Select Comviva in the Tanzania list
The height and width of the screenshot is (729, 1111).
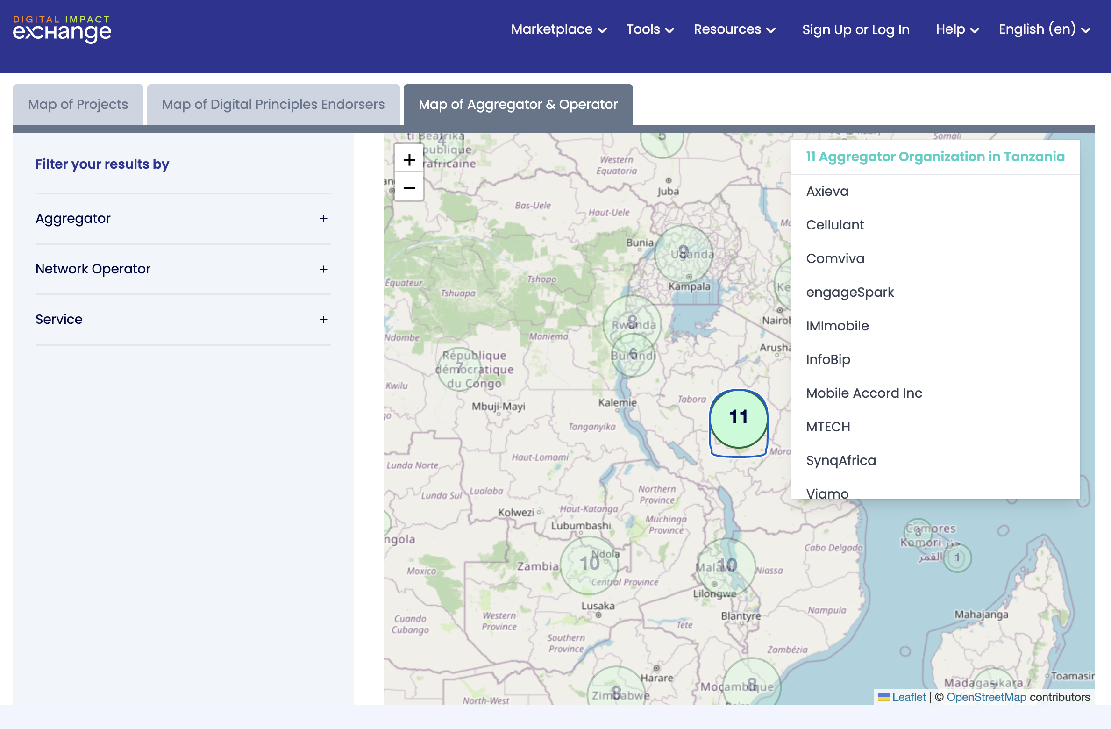835,258
